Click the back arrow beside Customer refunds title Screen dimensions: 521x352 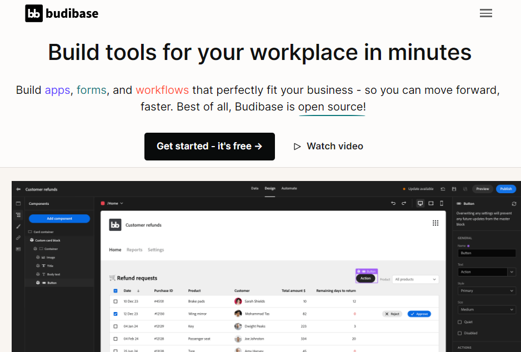point(18,189)
